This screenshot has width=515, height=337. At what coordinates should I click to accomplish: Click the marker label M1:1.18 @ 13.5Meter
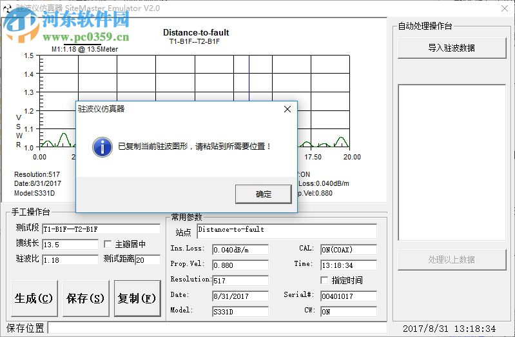pos(84,49)
